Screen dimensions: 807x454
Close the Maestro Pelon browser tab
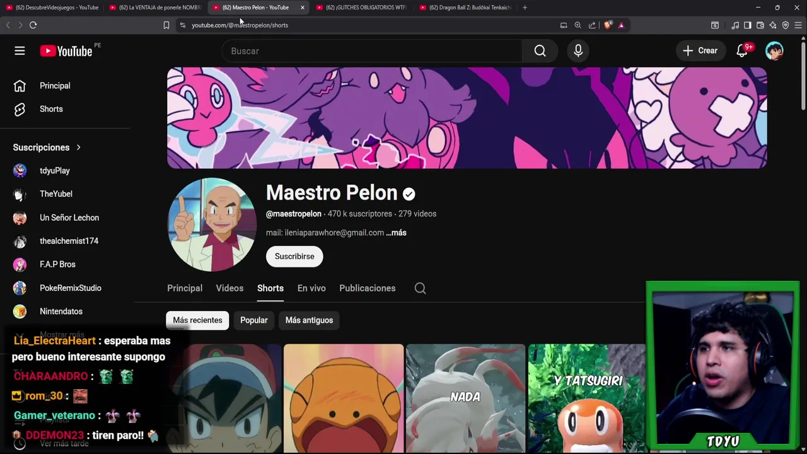point(303,8)
